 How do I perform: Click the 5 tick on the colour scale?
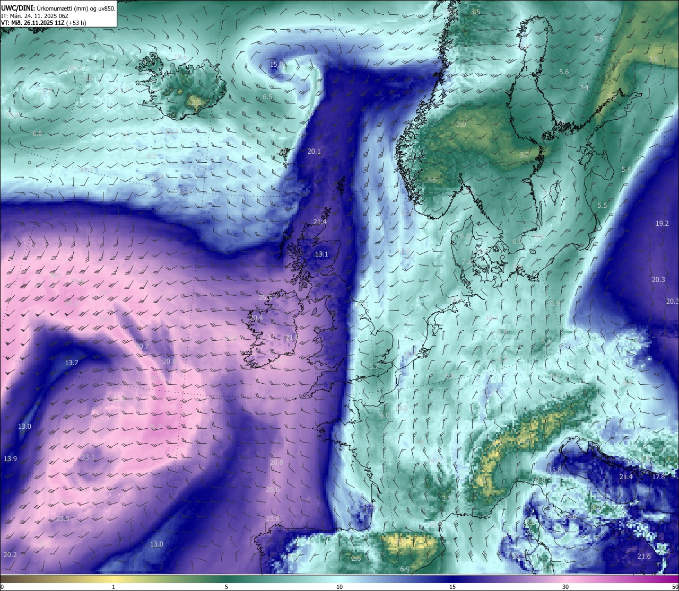tap(227, 587)
